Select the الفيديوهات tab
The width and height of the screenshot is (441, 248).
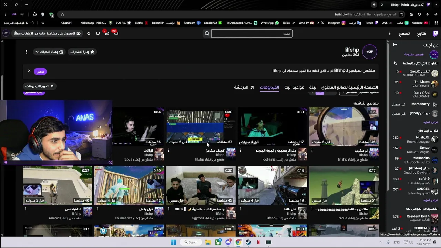(x=269, y=87)
